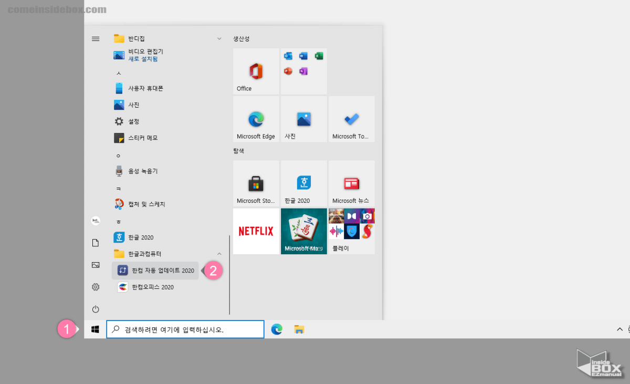Jump to letter group ㅎ header
The height and width of the screenshot is (384, 630).
(x=119, y=221)
